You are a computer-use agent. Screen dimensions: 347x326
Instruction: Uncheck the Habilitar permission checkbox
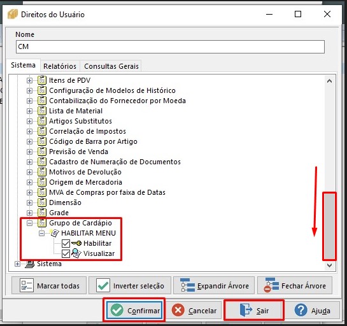tap(66, 243)
